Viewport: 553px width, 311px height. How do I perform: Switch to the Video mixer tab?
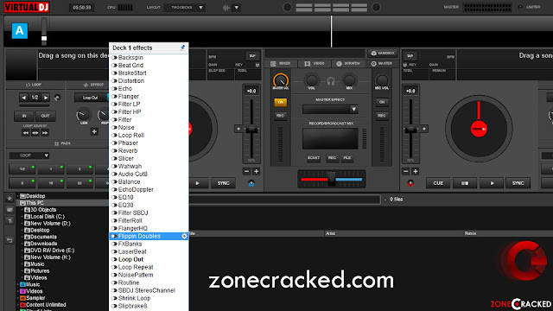(315, 63)
